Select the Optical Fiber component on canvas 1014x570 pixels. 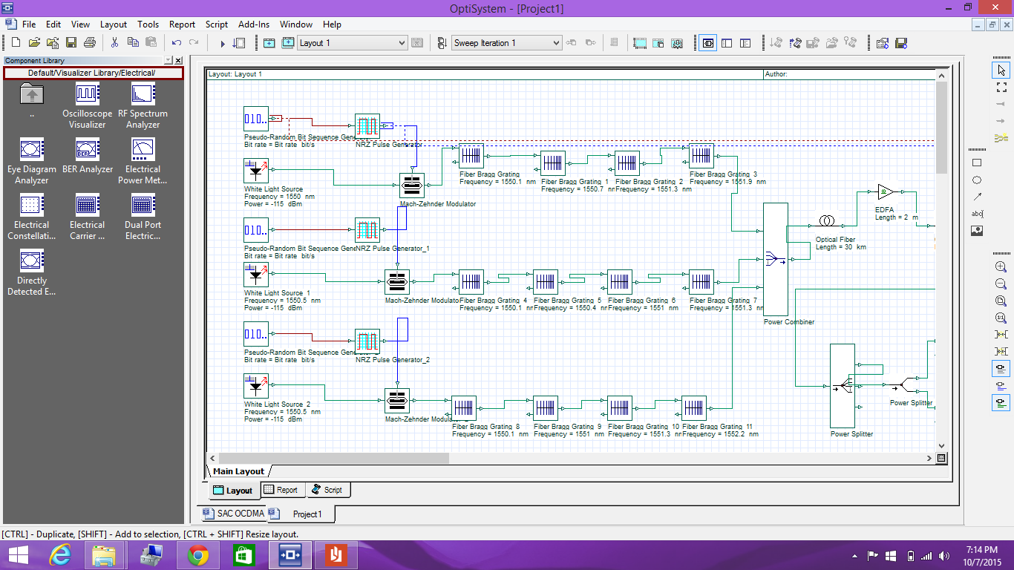(826, 221)
